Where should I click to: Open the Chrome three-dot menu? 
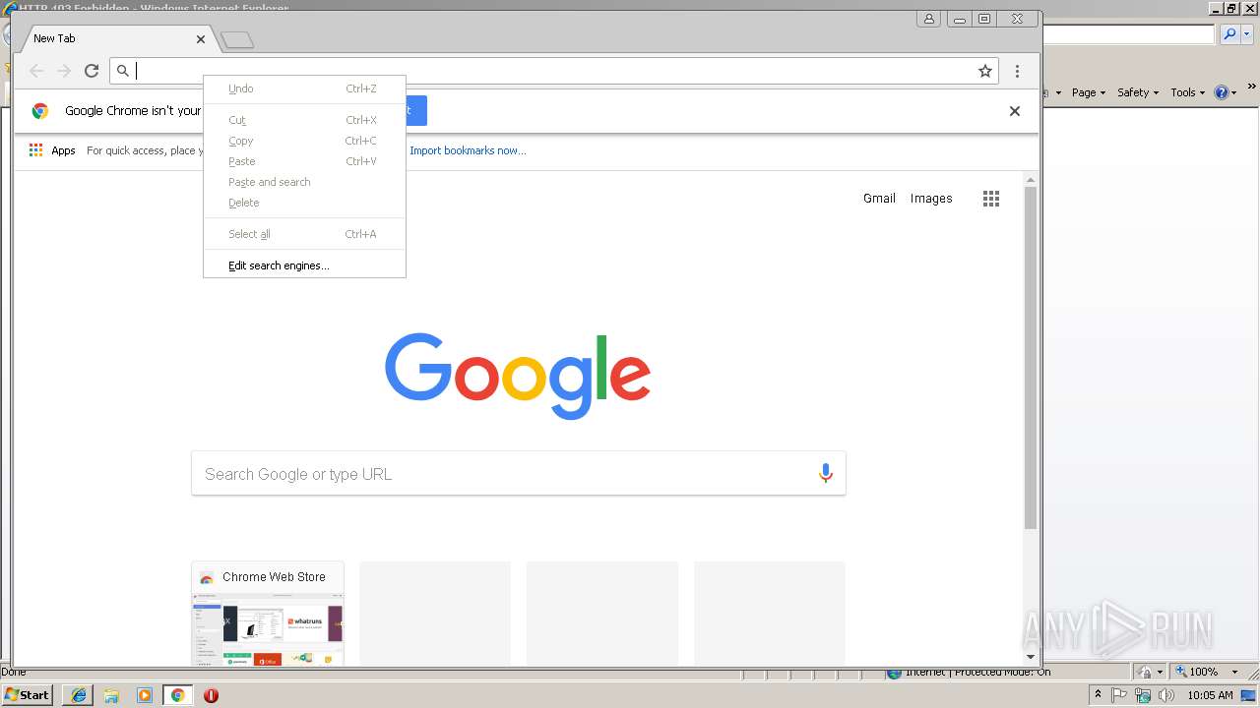click(1017, 71)
